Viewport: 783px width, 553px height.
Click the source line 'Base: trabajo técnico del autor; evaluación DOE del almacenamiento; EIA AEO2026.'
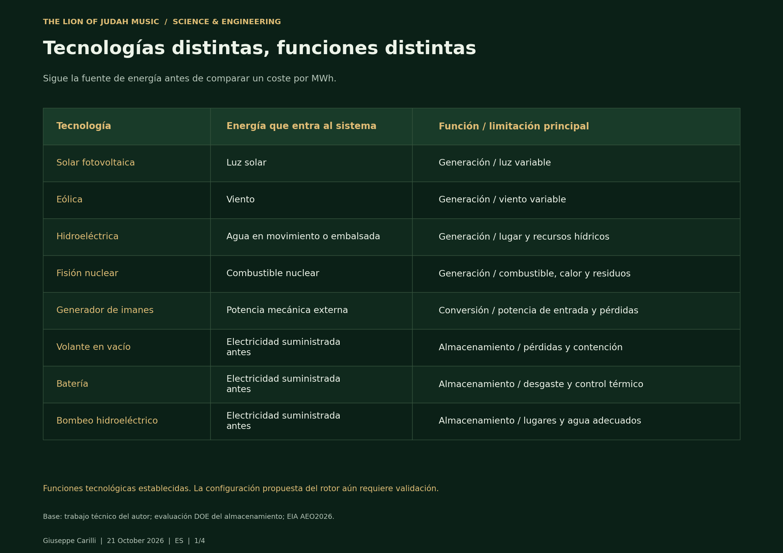pos(188,517)
